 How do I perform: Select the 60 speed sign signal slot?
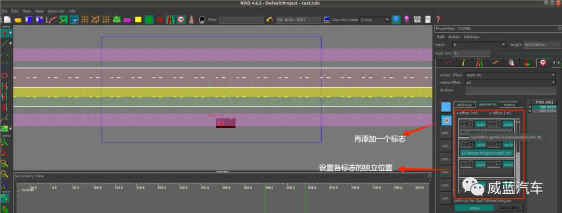click(446, 121)
